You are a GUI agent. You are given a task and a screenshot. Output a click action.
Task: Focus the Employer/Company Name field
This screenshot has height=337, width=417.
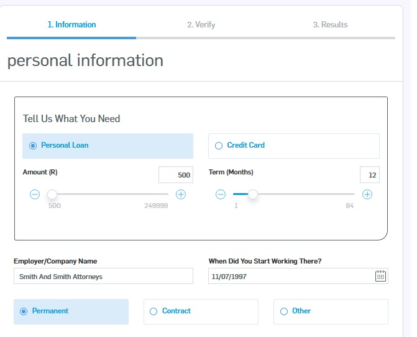tap(103, 276)
